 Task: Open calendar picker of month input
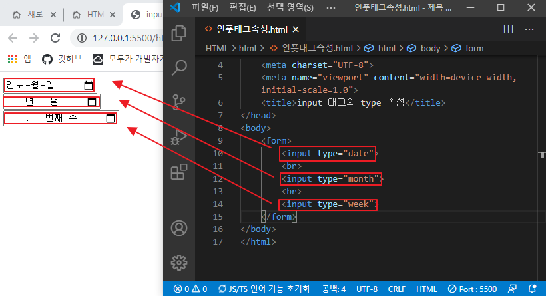point(92,102)
